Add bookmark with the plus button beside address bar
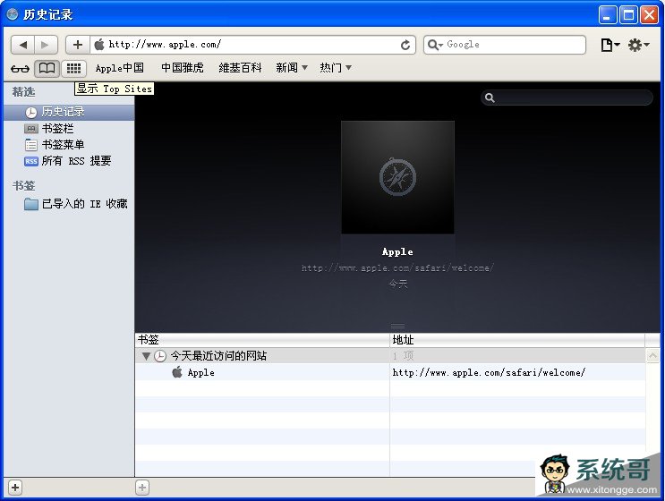665x501 pixels. pos(78,45)
